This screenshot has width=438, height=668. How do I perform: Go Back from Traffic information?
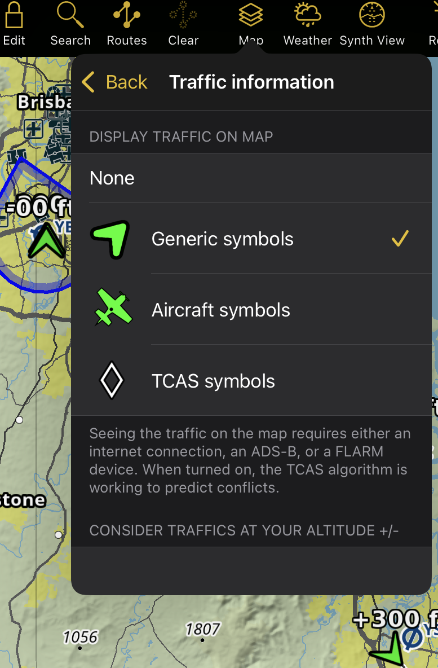click(126, 82)
